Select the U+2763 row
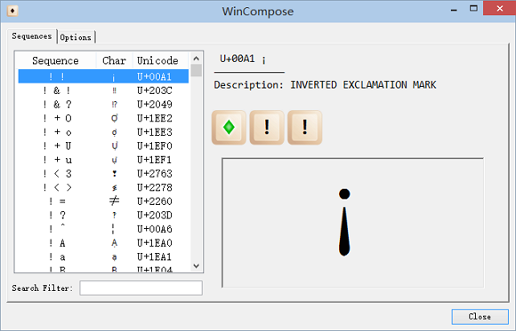Screen dimensions: 516x331 click(x=103, y=173)
